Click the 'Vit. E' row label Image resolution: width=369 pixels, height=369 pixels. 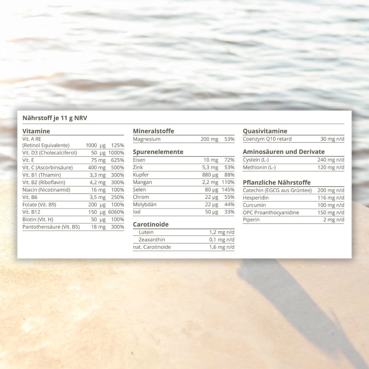pos(28,160)
